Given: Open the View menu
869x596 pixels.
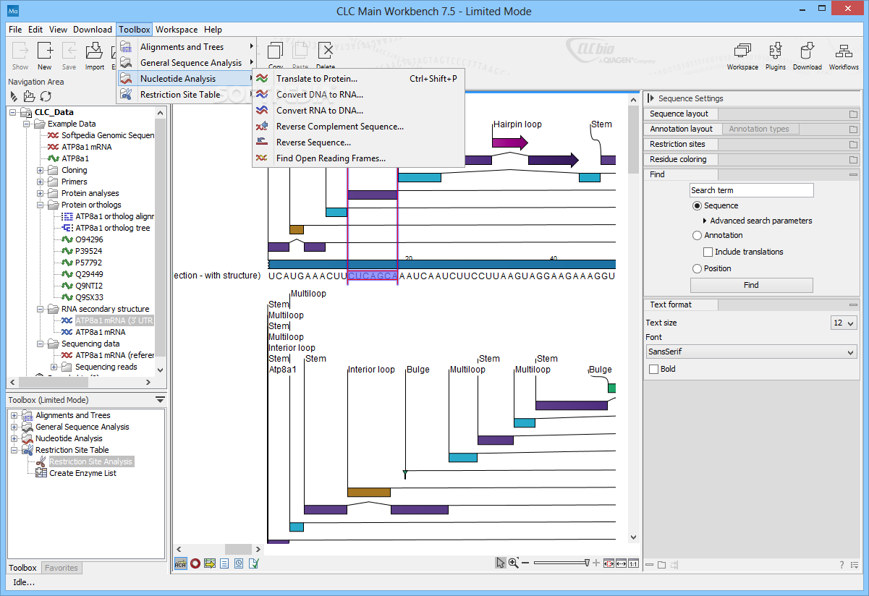Looking at the screenshot, I should tap(58, 30).
